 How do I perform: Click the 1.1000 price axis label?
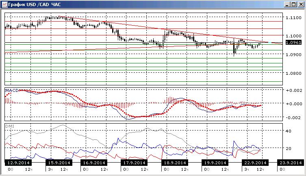coord(293,36)
